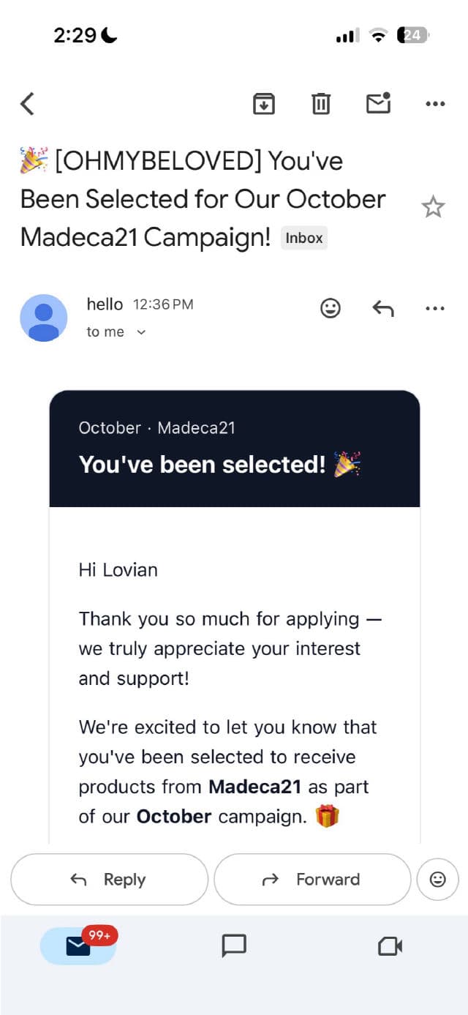This screenshot has width=468, height=1015.
Task: Open message options next to reply arrow
Action: (x=434, y=309)
